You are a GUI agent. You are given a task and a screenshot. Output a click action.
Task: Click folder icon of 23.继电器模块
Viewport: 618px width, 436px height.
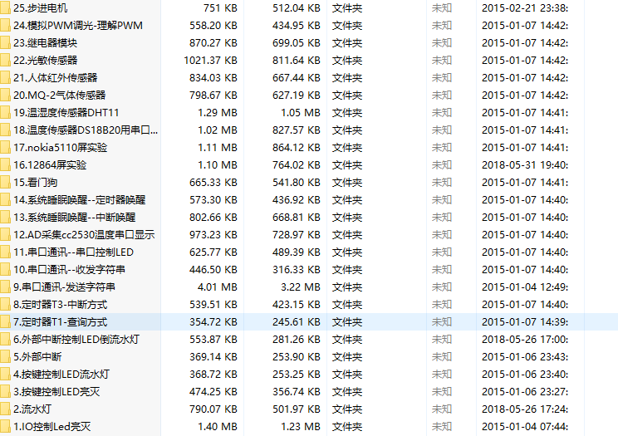pos(5,42)
